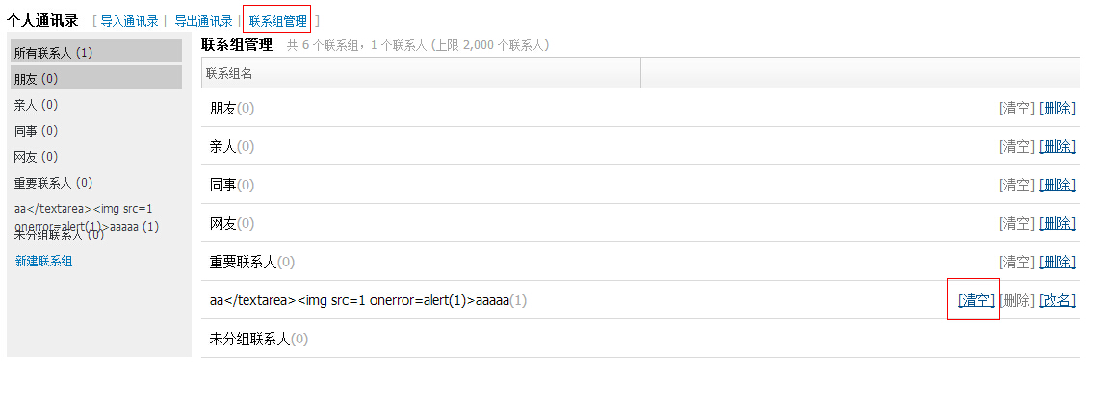1119x404 pixels.
Task: Select 同事 group in sidebar
Action: pyautogui.click(x=36, y=131)
